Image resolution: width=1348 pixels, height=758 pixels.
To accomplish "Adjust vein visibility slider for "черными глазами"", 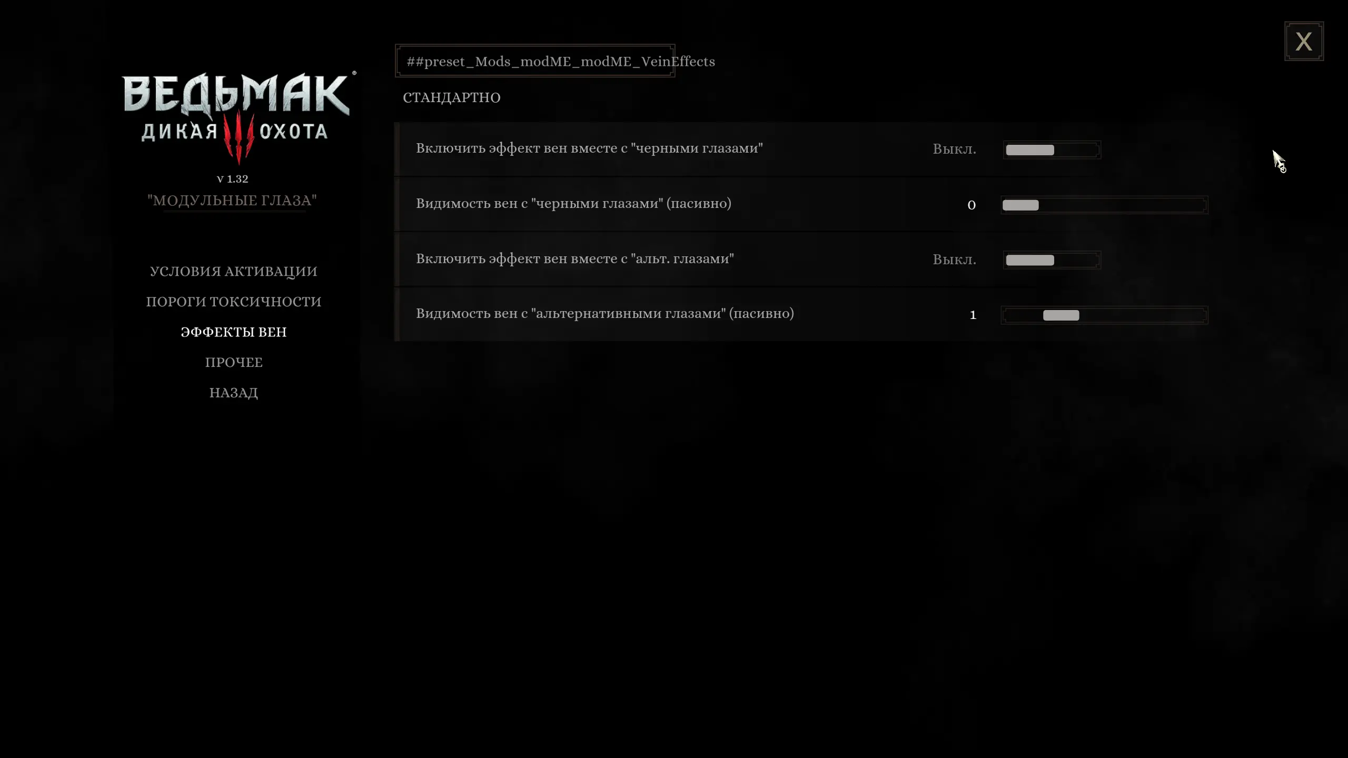I will 1104,205.
